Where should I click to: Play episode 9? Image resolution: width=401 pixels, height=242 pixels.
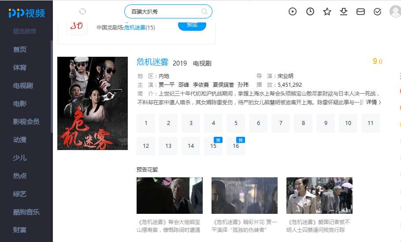[326, 123]
